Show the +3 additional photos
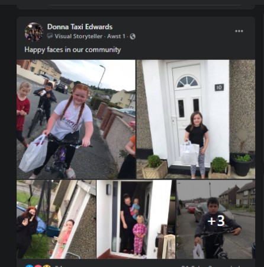This screenshot has height=267, width=264. pos(215,219)
